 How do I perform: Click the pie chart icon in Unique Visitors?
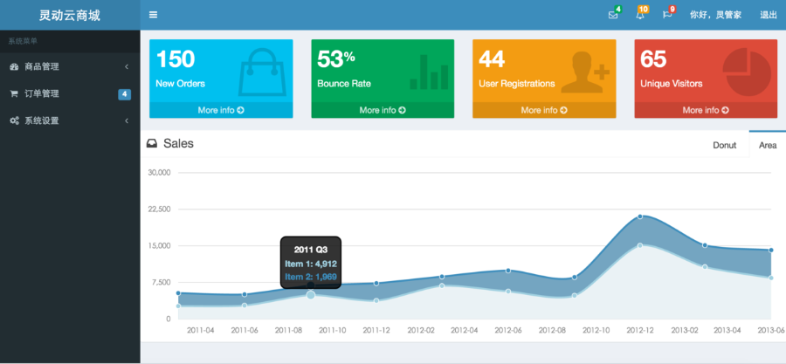pos(747,72)
